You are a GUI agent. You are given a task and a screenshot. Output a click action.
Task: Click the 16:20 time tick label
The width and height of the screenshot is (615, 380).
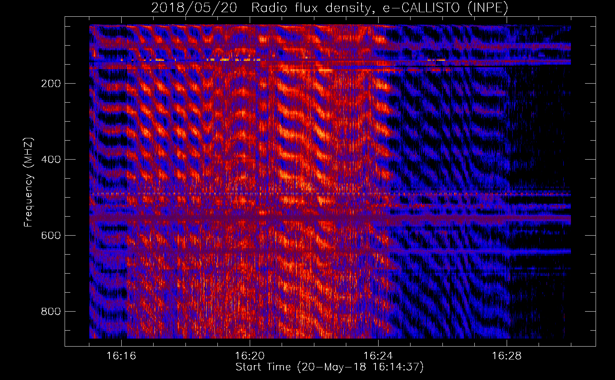(250, 356)
